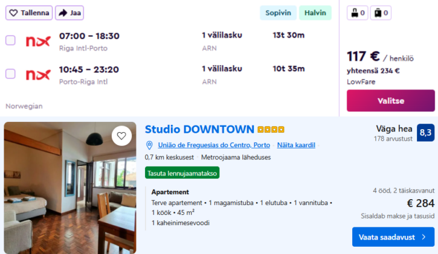Click the Norwegian logo on the 07:00 flight
438x254 pixels.
pos(38,41)
